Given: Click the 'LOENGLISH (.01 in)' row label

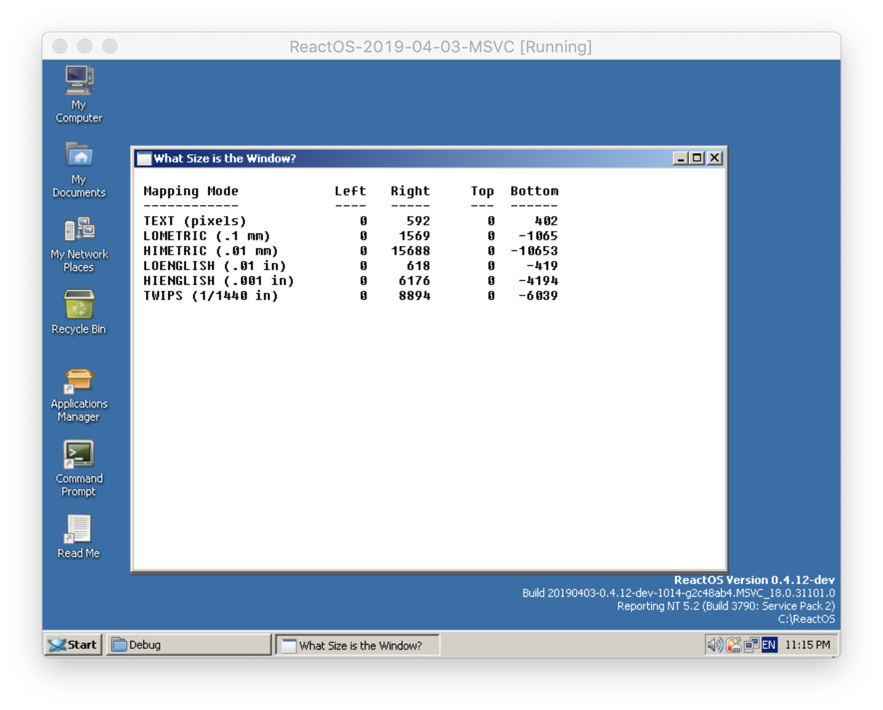Looking at the screenshot, I should point(215,266).
